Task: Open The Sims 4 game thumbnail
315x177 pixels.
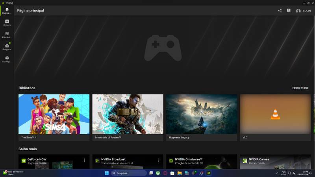Action: [54, 114]
